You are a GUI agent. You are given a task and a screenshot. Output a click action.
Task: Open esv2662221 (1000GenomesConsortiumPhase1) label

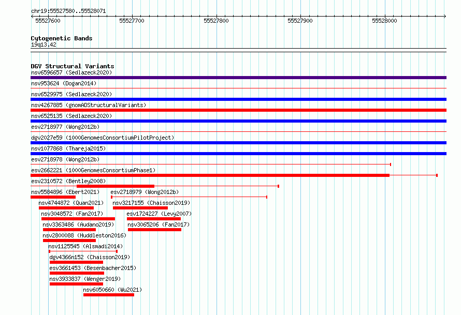click(93, 170)
